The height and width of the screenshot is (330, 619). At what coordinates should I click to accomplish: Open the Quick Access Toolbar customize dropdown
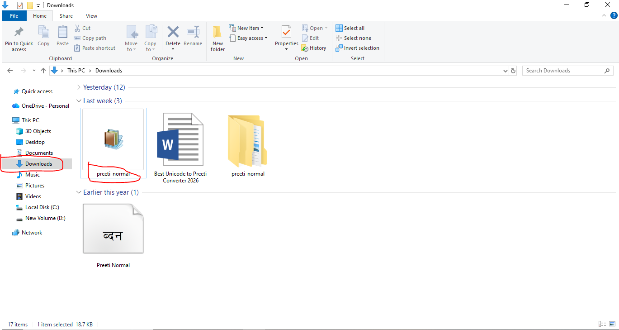[38, 5]
